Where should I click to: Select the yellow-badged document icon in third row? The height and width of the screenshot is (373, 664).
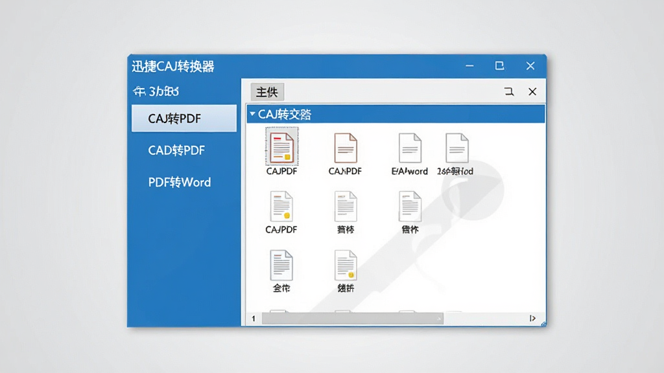[x=345, y=265]
